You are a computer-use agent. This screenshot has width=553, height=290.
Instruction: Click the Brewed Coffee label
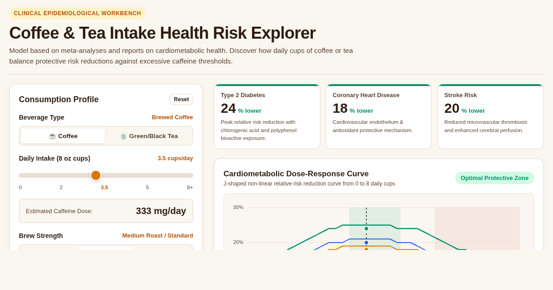click(172, 117)
